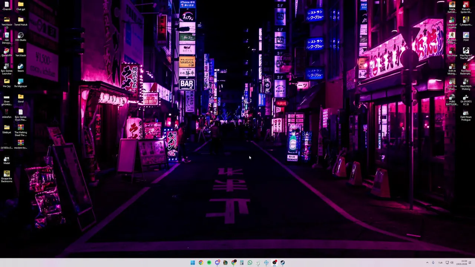Switch TUR keyboard input language
This screenshot has height=267, width=475.
tap(440, 263)
